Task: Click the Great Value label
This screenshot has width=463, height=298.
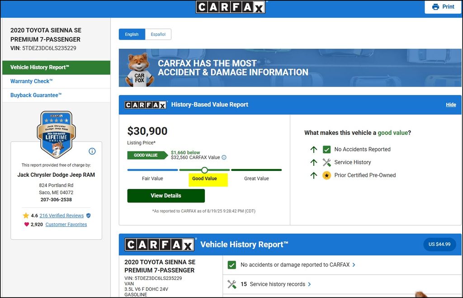Action: [256, 179]
